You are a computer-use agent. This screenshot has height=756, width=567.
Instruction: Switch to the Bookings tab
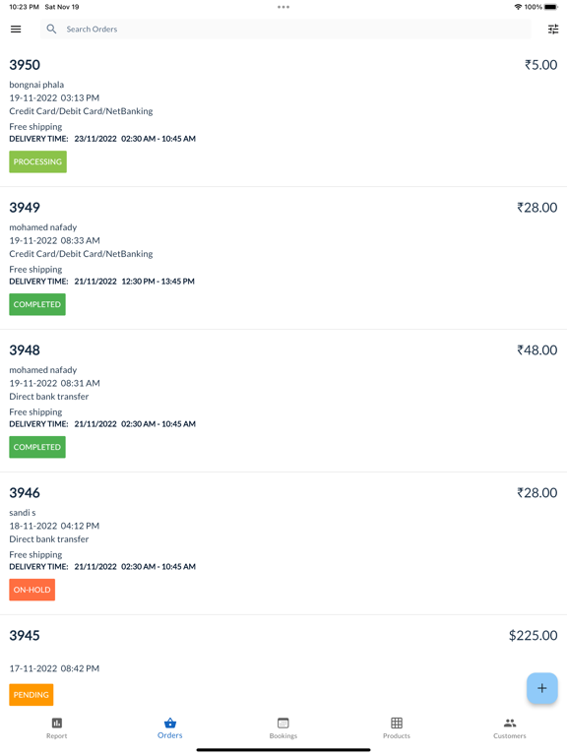click(x=283, y=728)
